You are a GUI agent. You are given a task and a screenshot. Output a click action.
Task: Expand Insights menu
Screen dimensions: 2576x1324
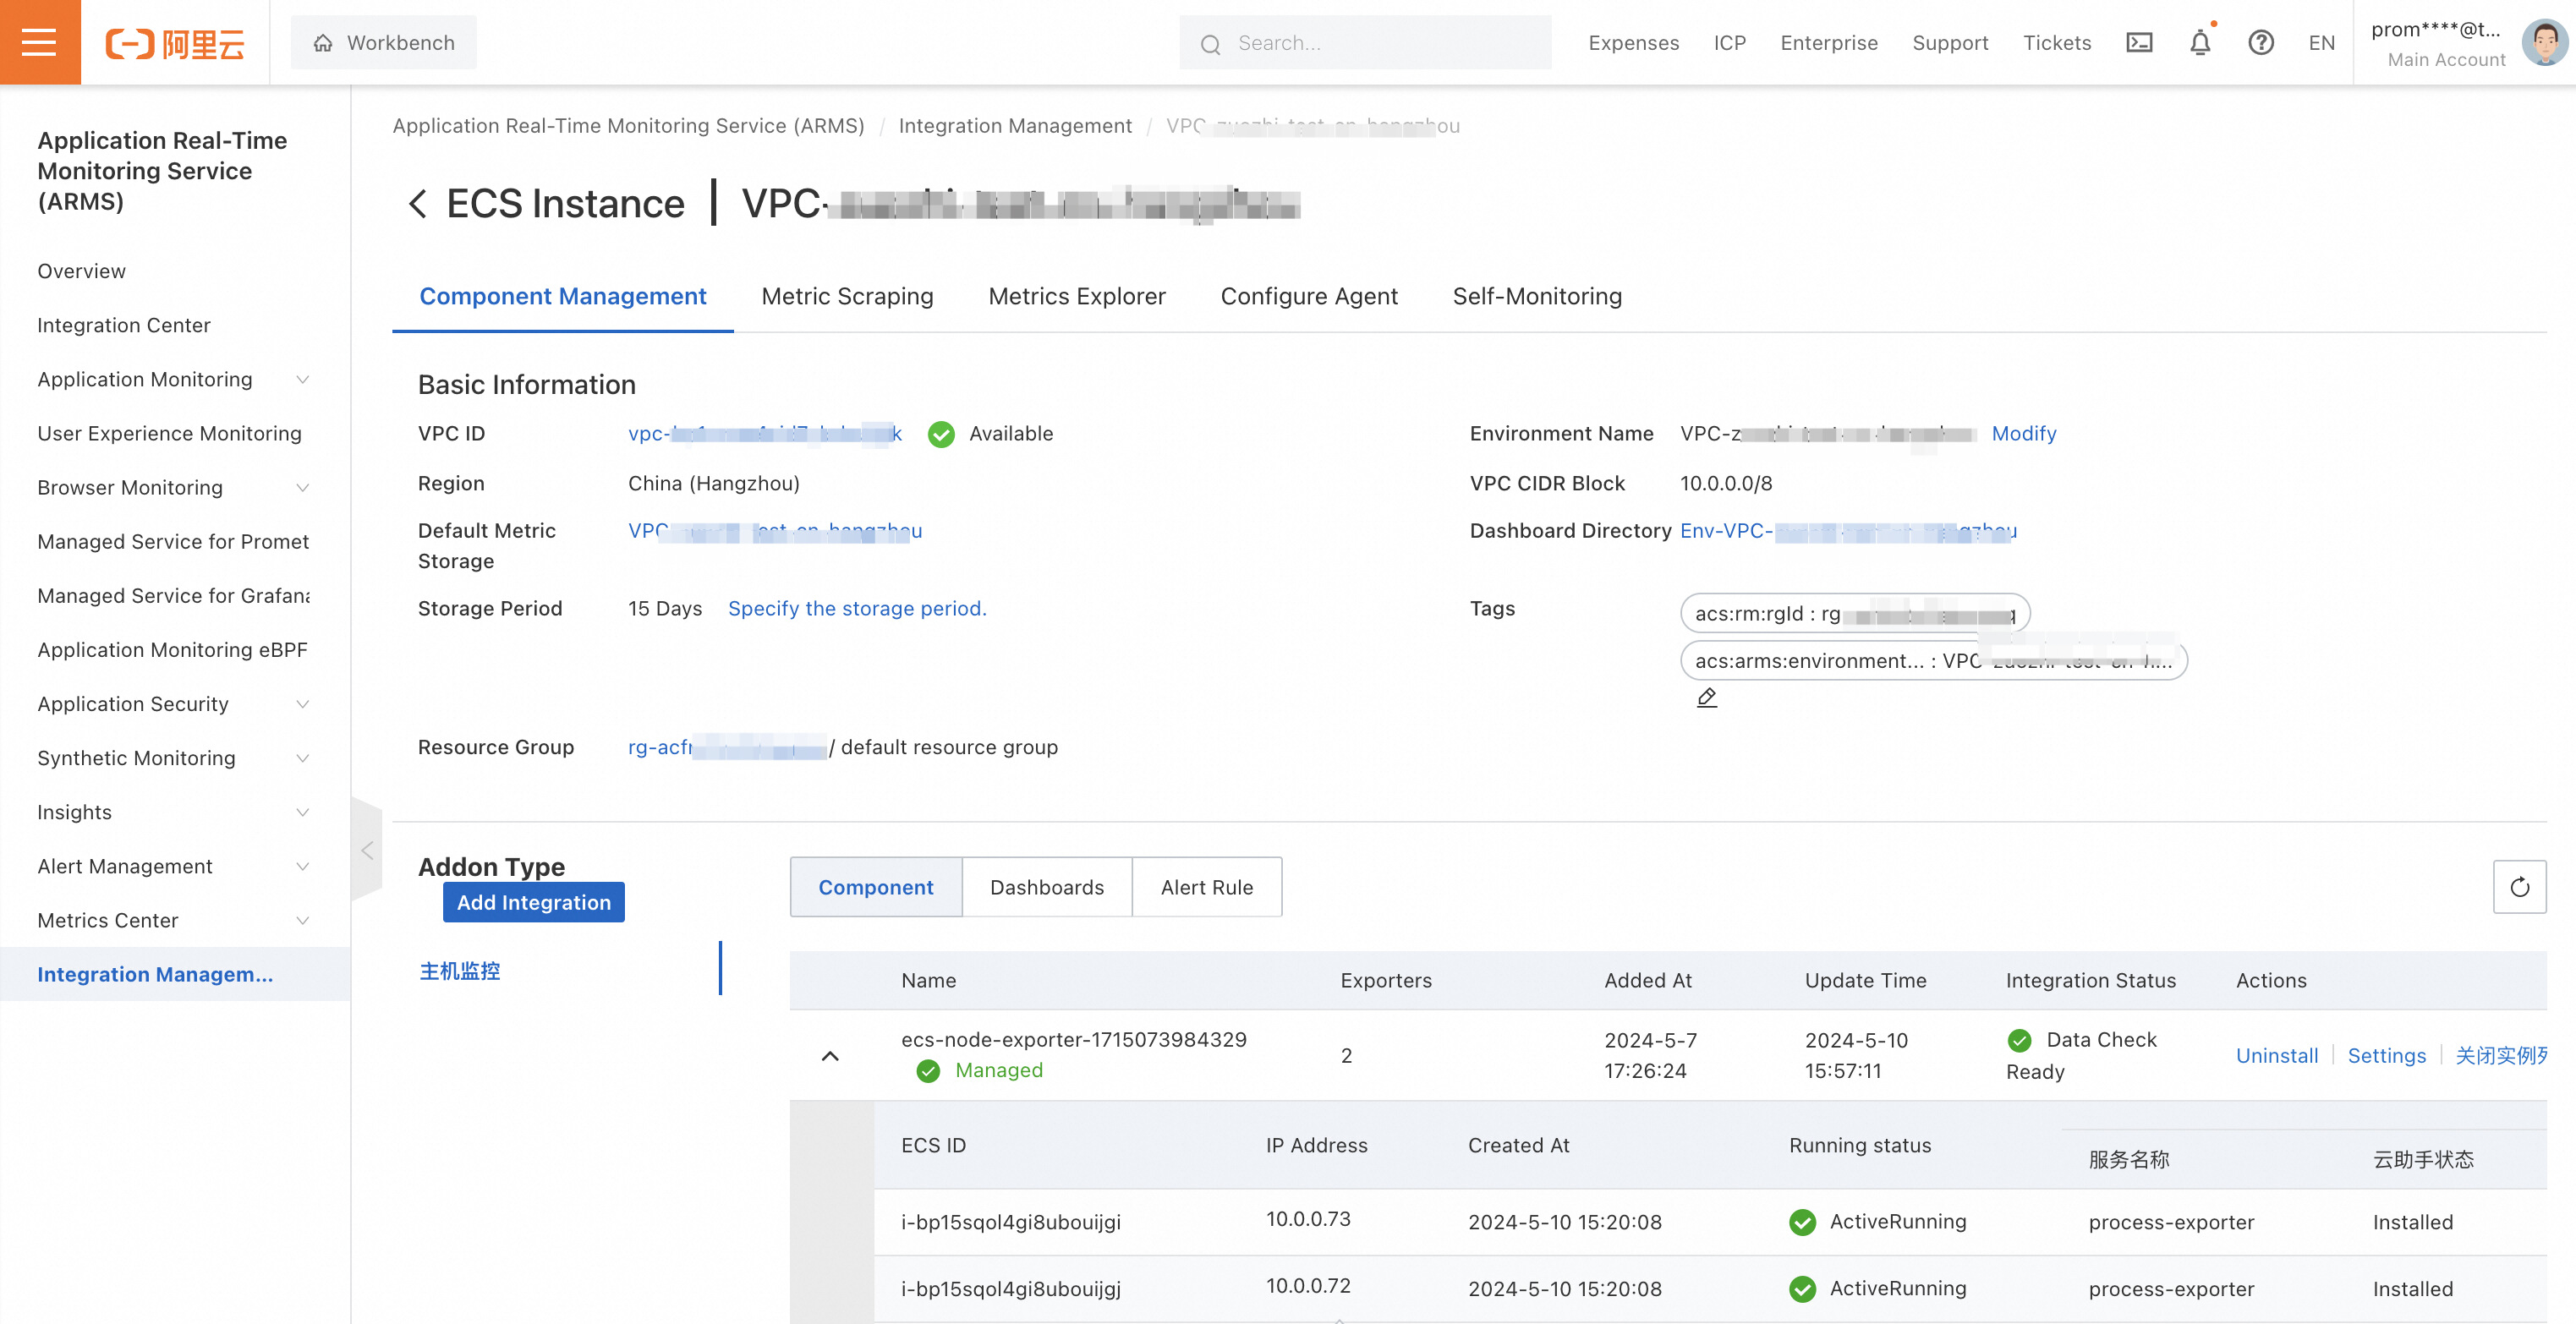[x=302, y=812]
